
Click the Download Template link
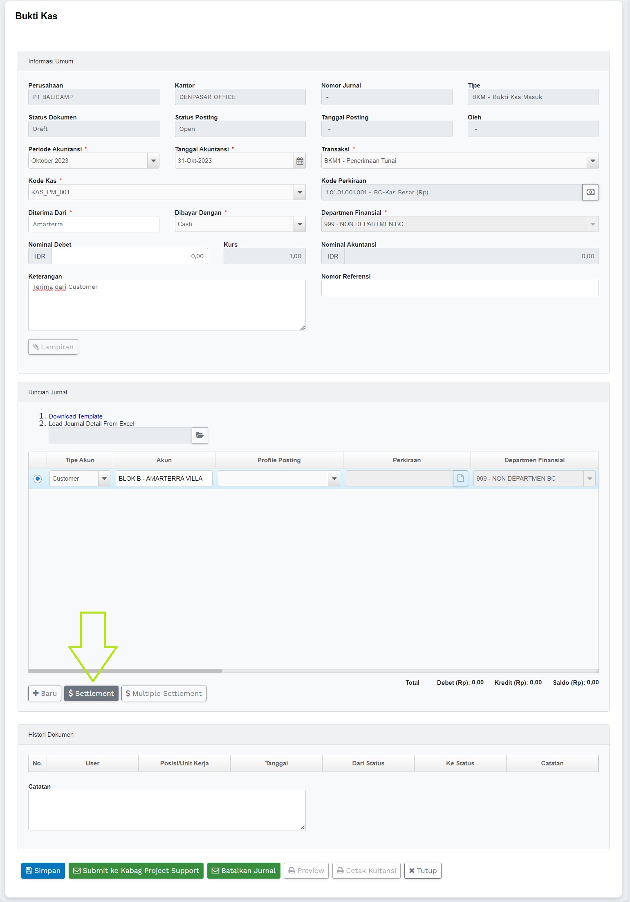coord(76,416)
